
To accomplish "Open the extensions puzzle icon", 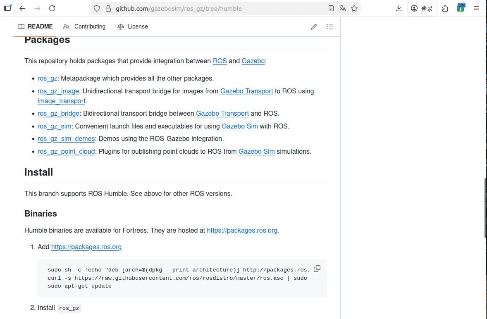I will (445, 8).
